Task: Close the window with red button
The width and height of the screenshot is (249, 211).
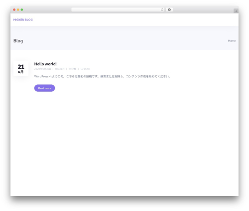Action: 14,9
